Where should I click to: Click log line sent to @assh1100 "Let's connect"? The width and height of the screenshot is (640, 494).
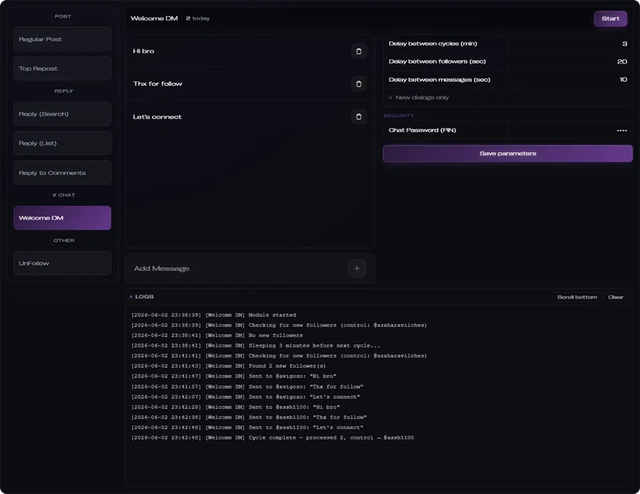click(x=247, y=427)
